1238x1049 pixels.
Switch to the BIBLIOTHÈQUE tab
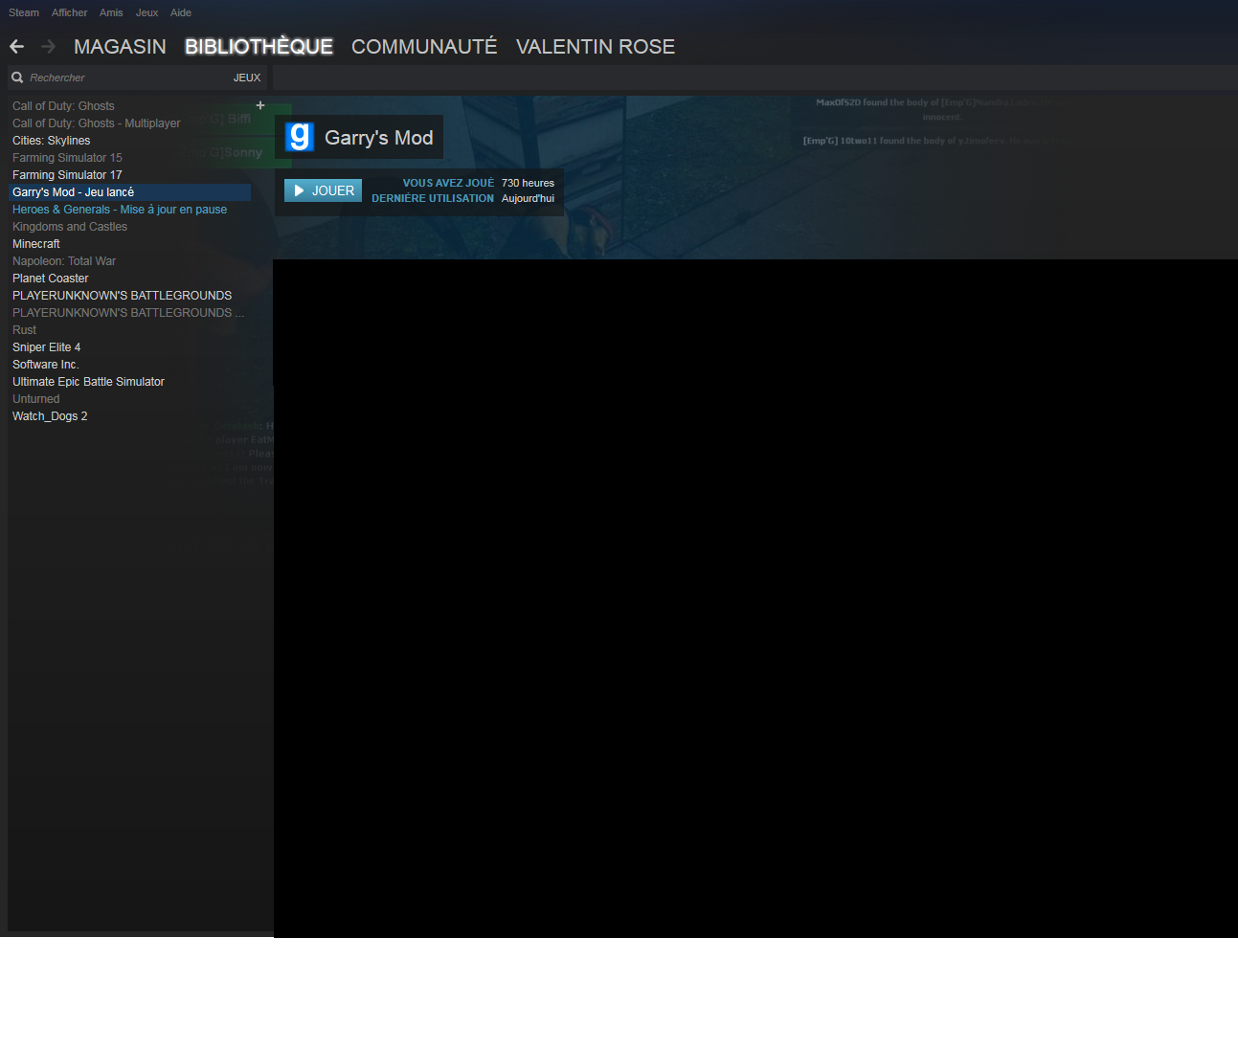(x=259, y=46)
